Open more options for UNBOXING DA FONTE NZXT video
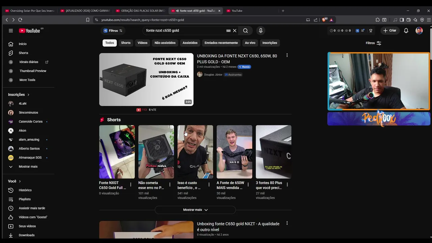This screenshot has height=243, width=432. (x=287, y=55)
